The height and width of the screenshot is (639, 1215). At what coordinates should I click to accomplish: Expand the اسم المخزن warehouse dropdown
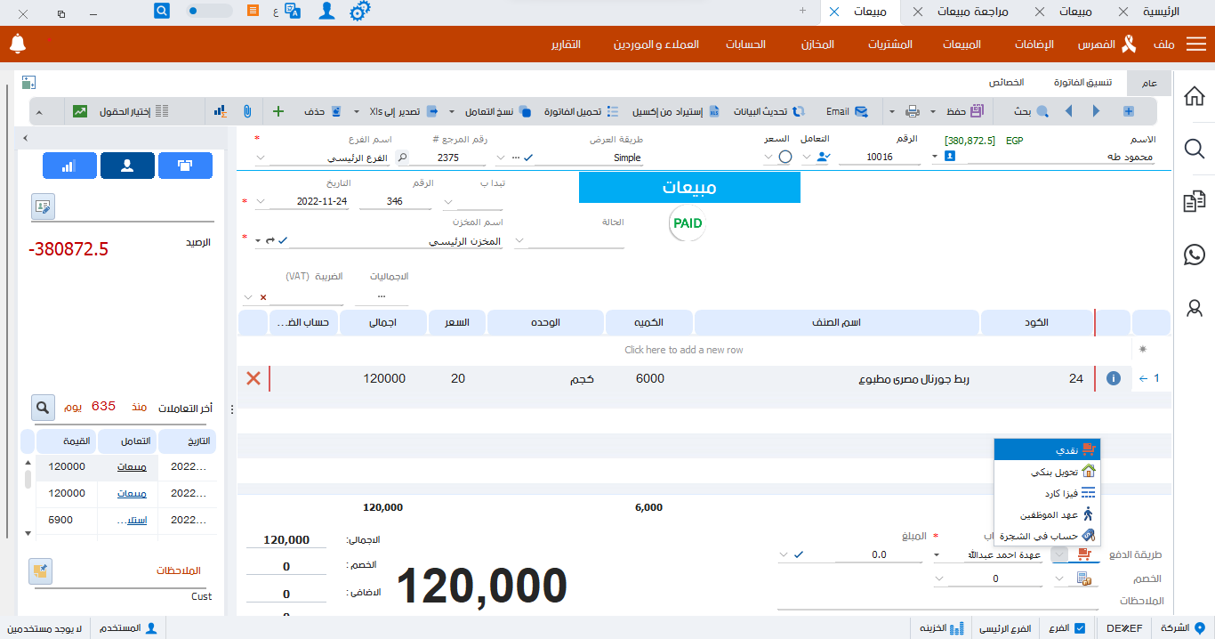click(x=519, y=239)
